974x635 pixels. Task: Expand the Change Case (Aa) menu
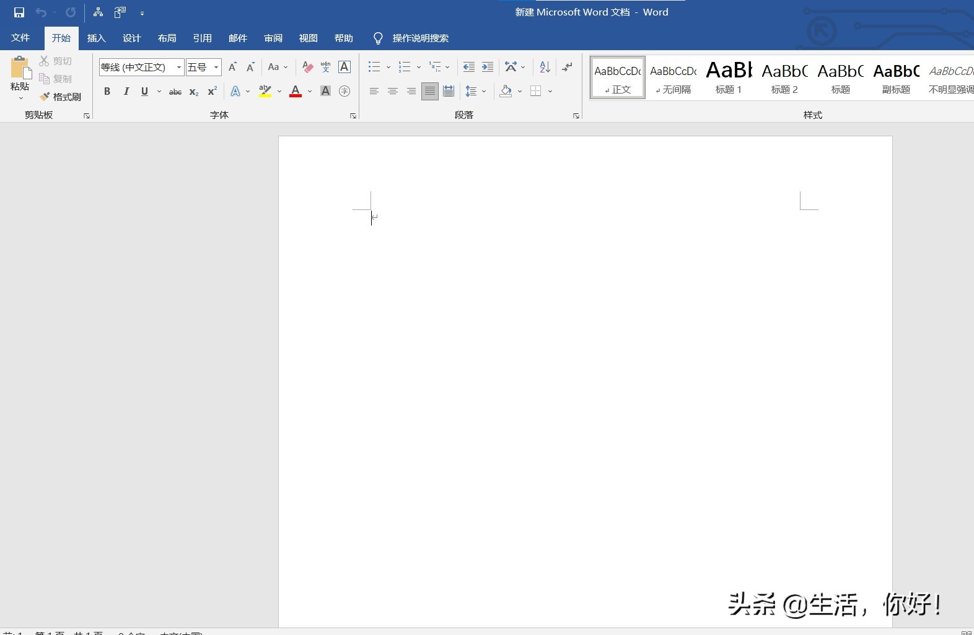(x=278, y=67)
